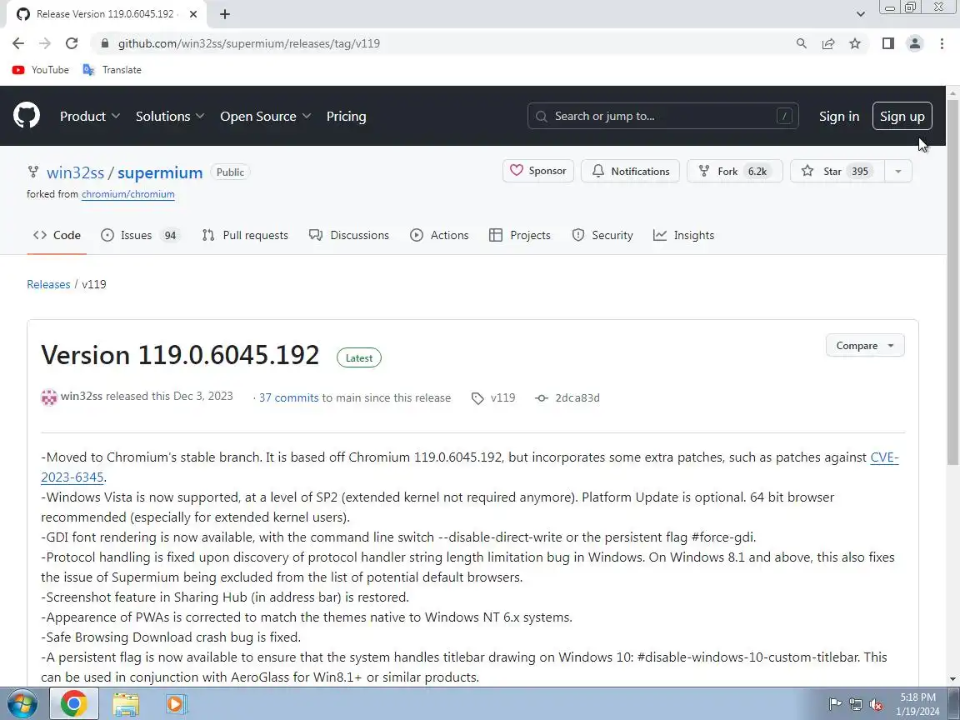The height and width of the screenshot is (720, 960).
Task: Click the Notifications button
Action: point(630,171)
